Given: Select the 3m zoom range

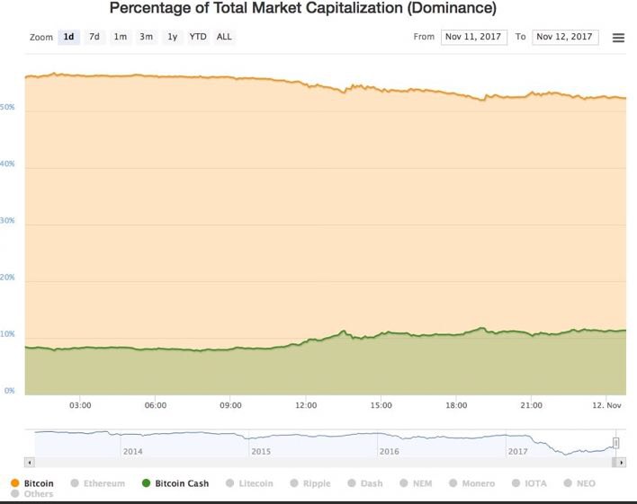Looking at the screenshot, I should click(147, 37).
